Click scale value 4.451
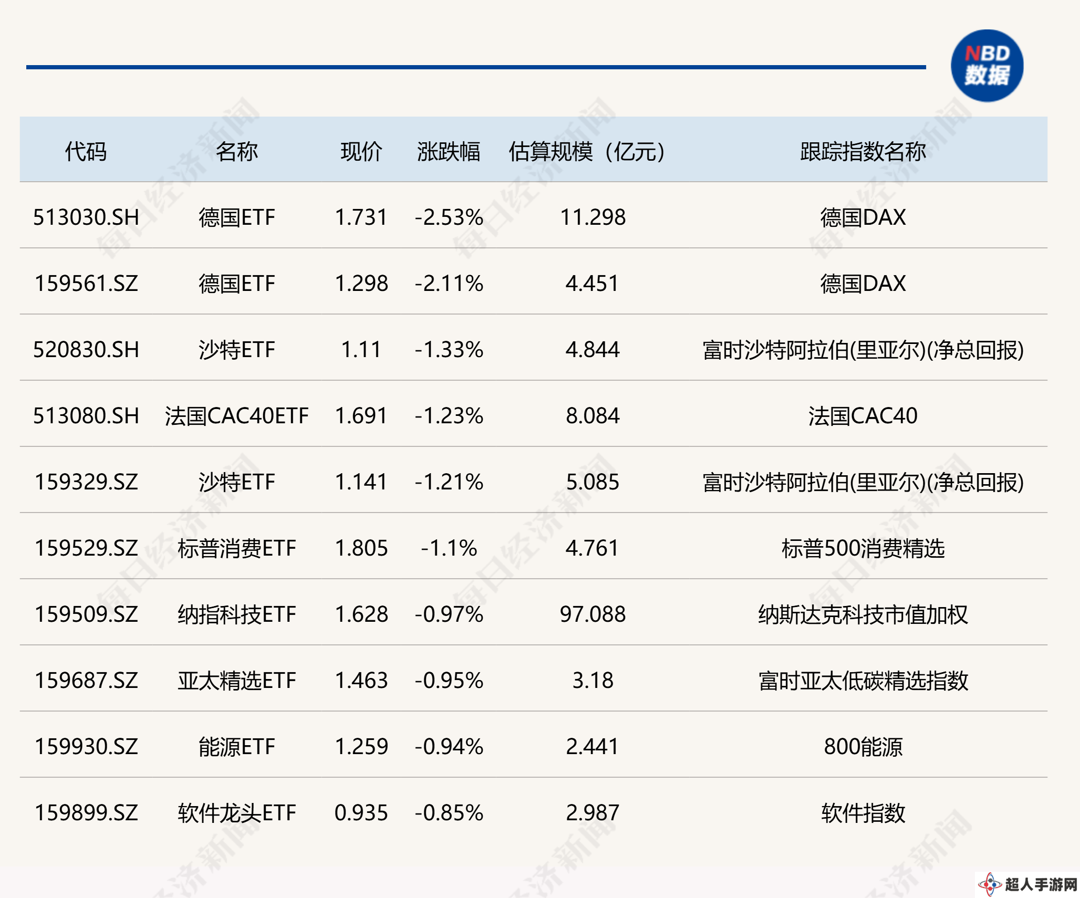This screenshot has width=1080, height=898. [593, 283]
